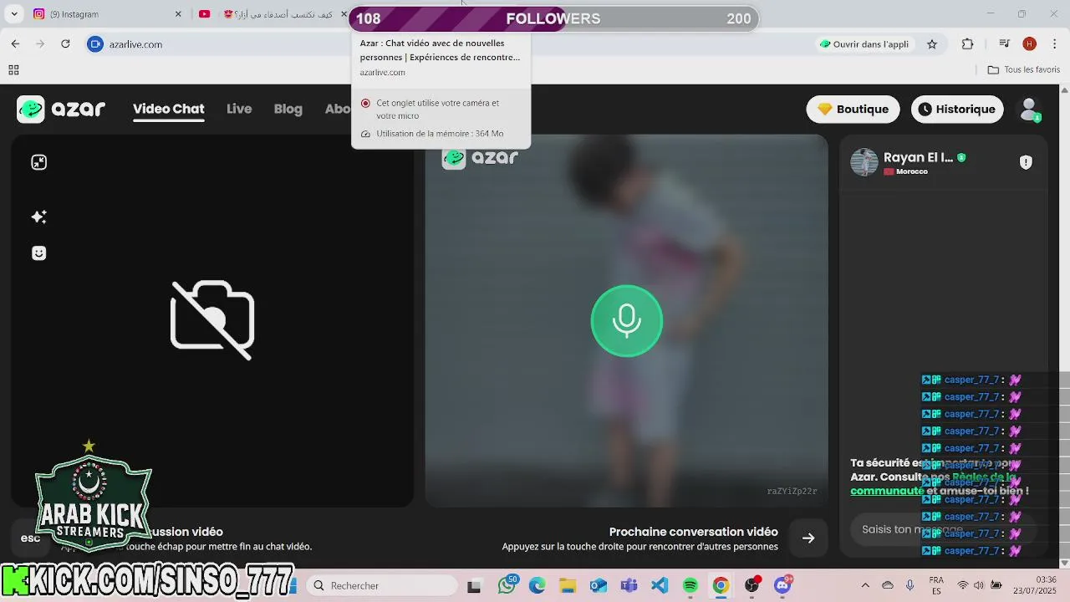Open the Wi-Fi network tray icon
The height and width of the screenshot is (602, 1070).
point(963,585)
